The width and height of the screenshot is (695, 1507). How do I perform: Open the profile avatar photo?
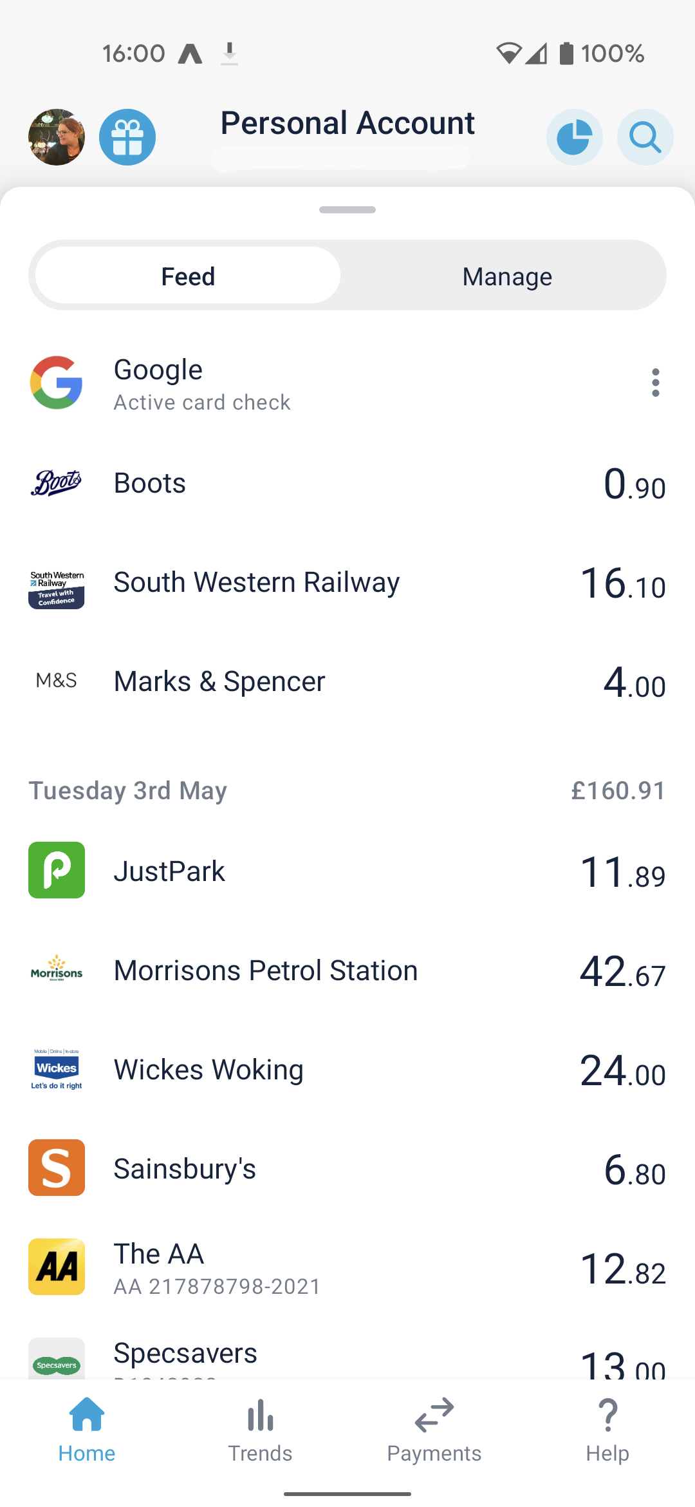(57, 137)
